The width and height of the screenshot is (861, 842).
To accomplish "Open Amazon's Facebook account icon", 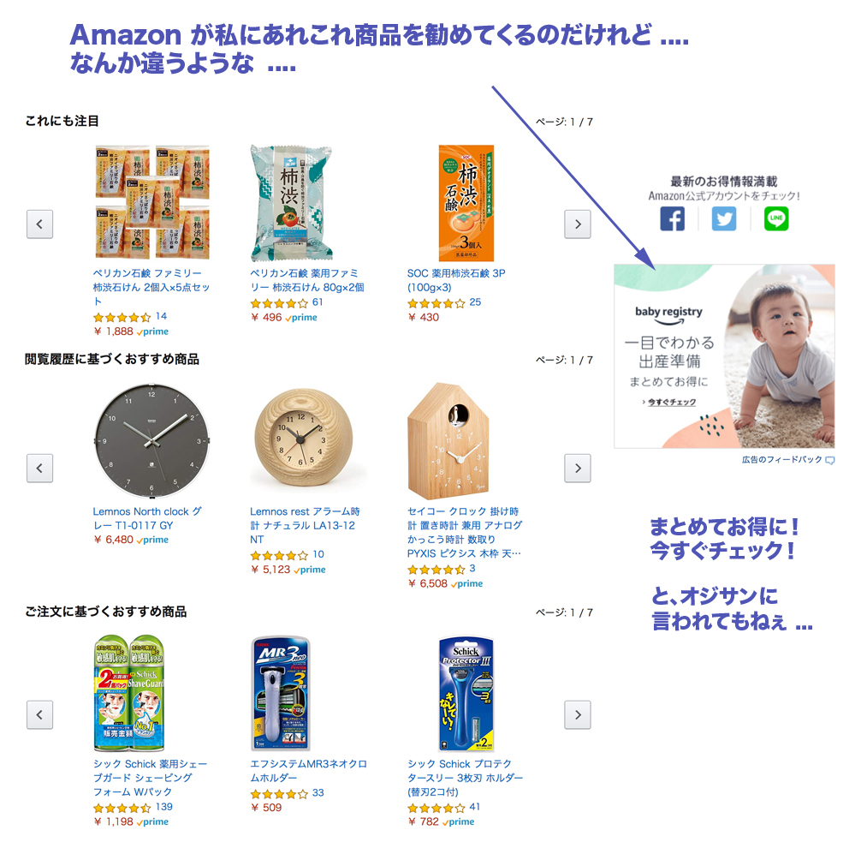I will [672, 218].
